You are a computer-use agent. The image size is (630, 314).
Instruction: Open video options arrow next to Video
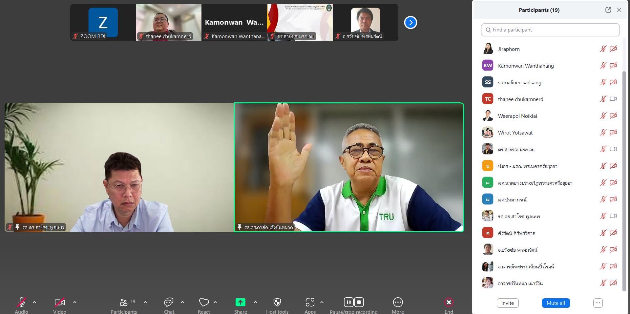point(75,302)
